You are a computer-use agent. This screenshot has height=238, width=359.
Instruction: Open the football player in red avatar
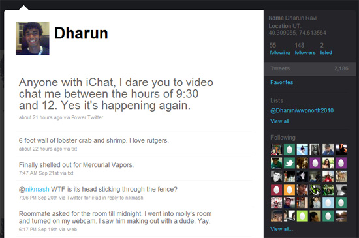[276, 203]
